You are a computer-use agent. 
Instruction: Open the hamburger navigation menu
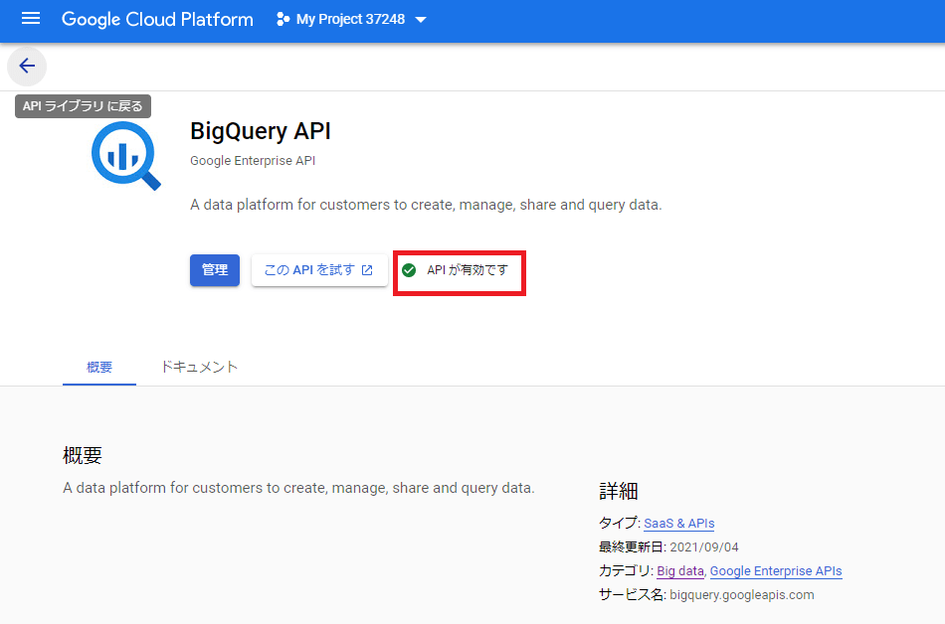pyautogui.click(x=31, y=19)
